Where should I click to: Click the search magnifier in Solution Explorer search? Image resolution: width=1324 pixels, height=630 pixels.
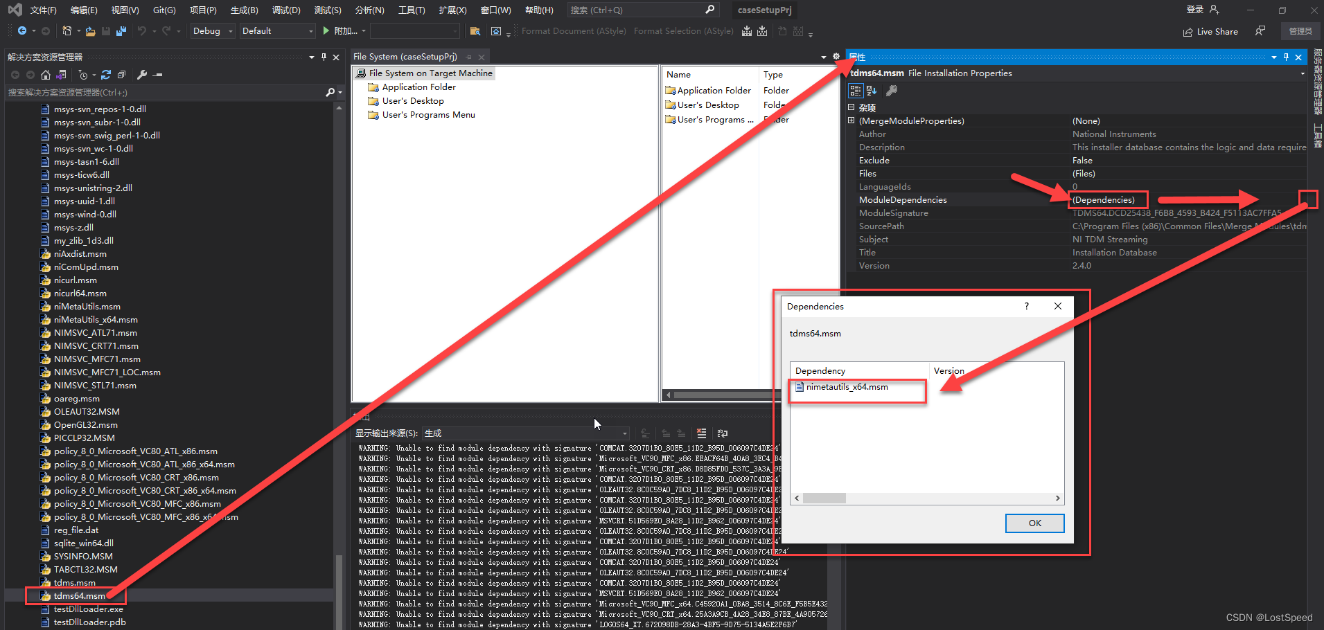coord(330,92)
